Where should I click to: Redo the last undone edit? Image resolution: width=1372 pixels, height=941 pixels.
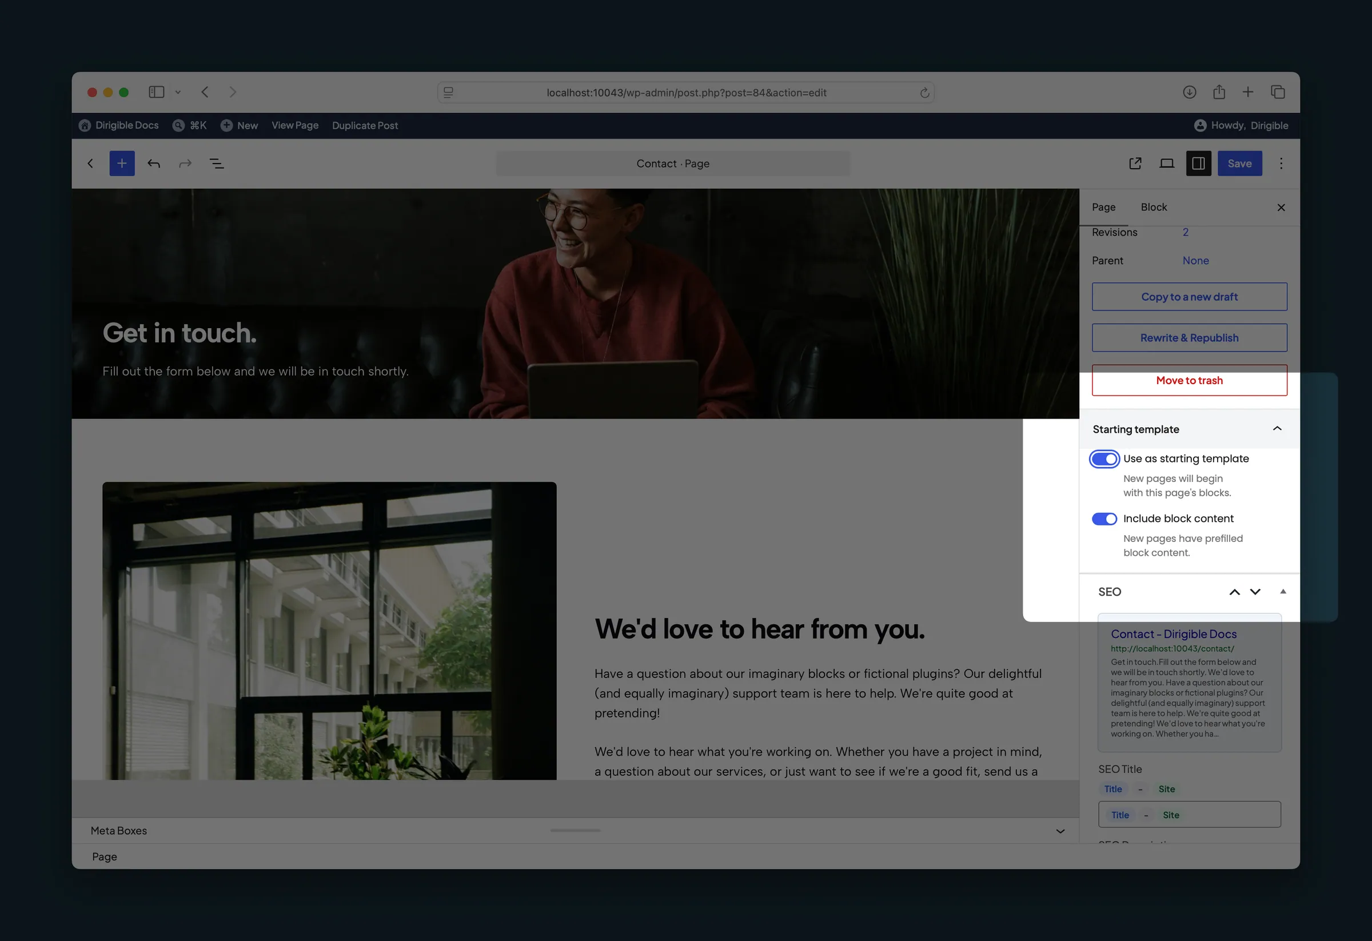pos(185,164)
